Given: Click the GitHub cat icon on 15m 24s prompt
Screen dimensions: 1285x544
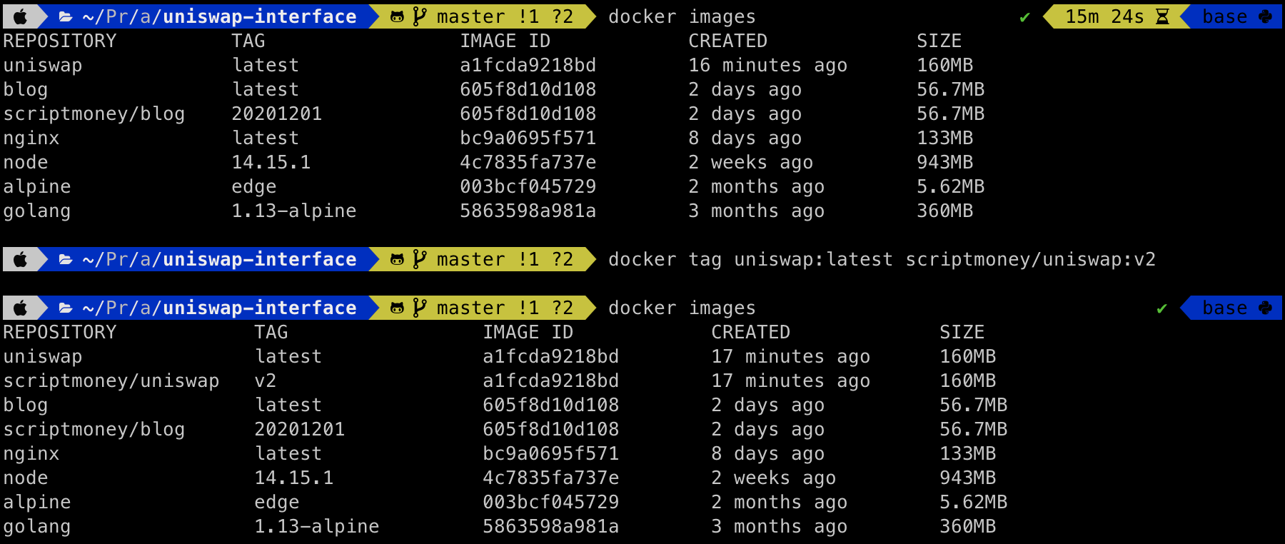Looking at the screenshot, I should click(398, 16).
